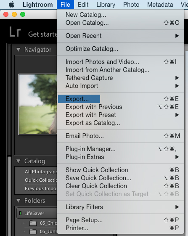Choose Export with Previous
Image resolution: width=188 pixels, height=236 pixels.
coord(120,107)
